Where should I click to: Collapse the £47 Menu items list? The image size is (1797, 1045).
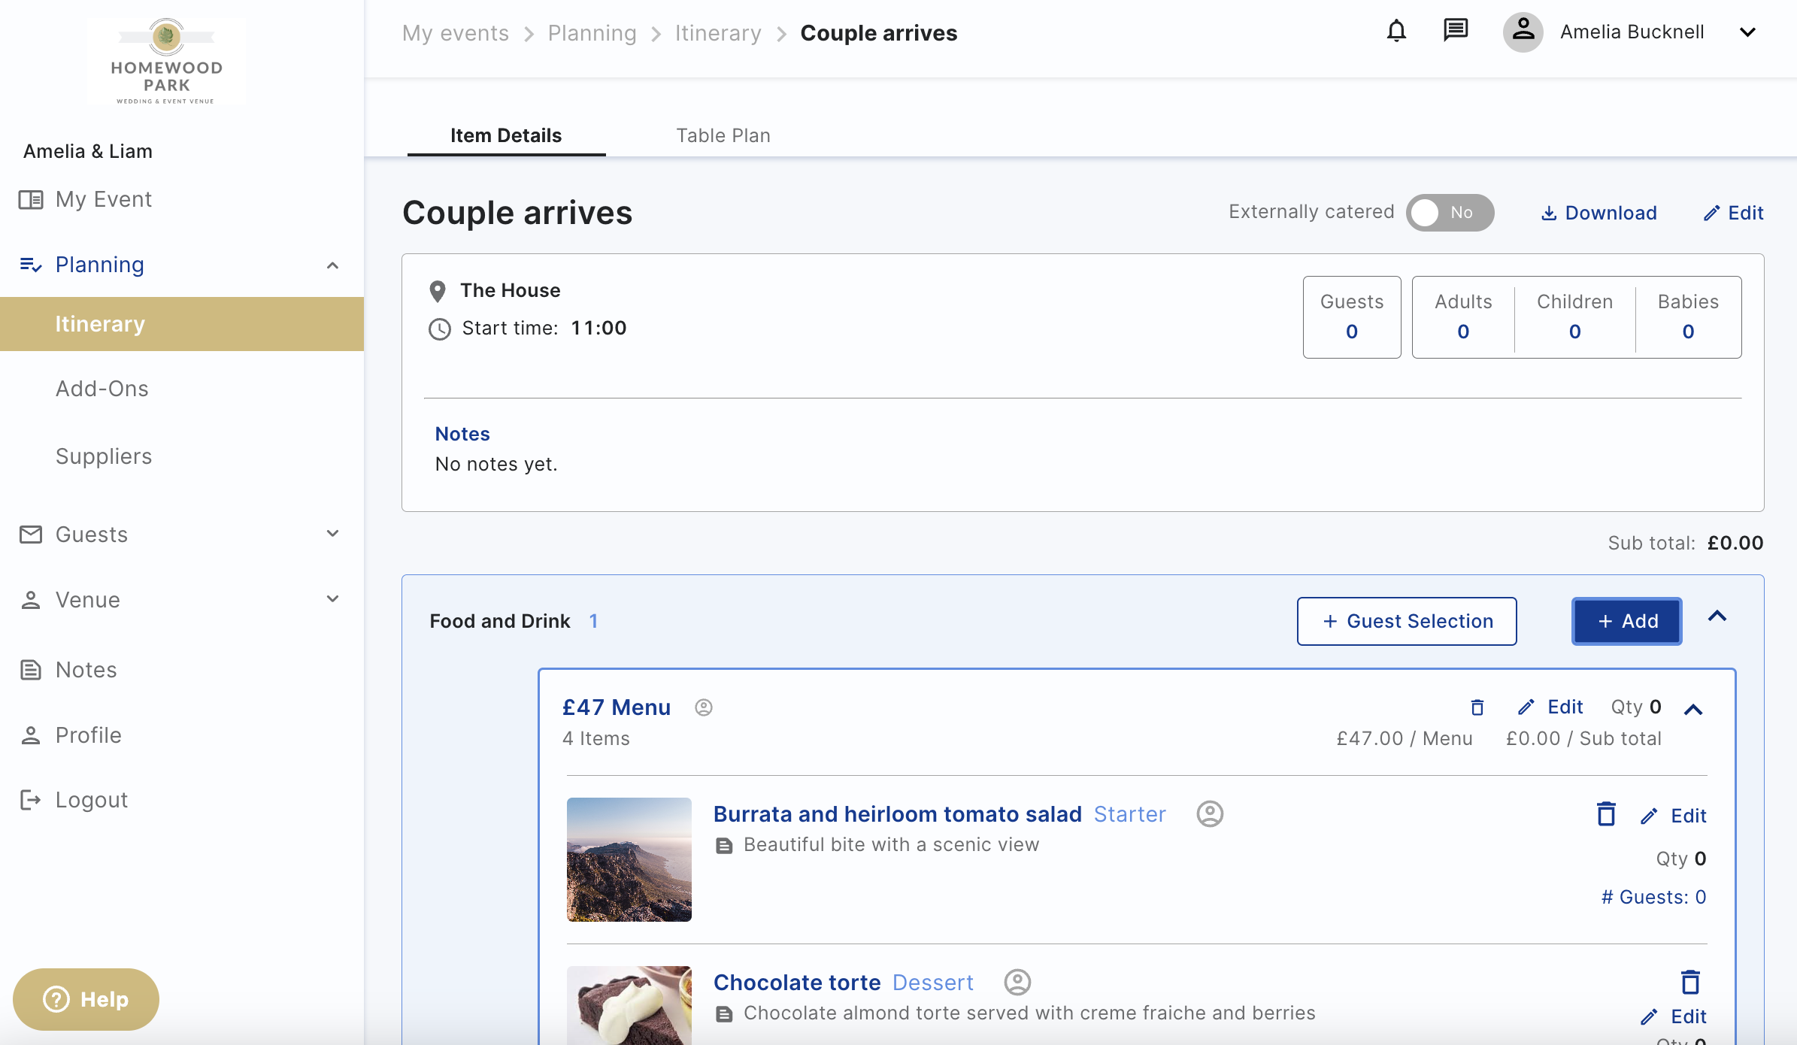[x=1693, y=709]
